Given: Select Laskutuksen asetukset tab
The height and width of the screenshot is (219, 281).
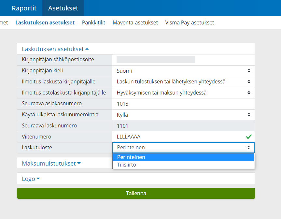Looking at the screenshot, I should click(45, 22).
